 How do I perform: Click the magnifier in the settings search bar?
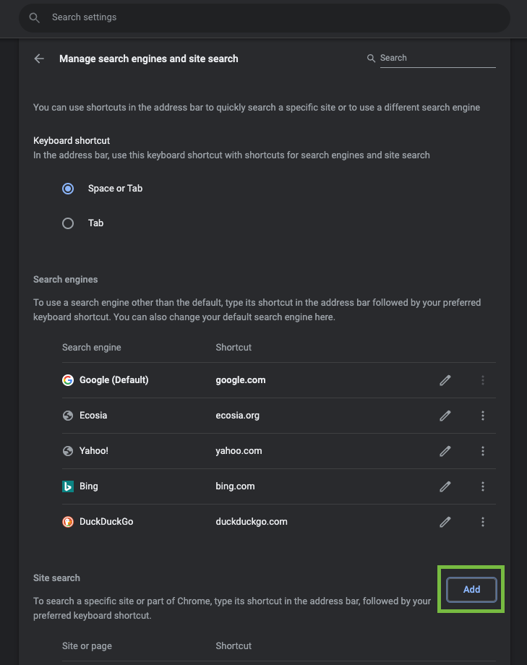click(x=34, y=17)
